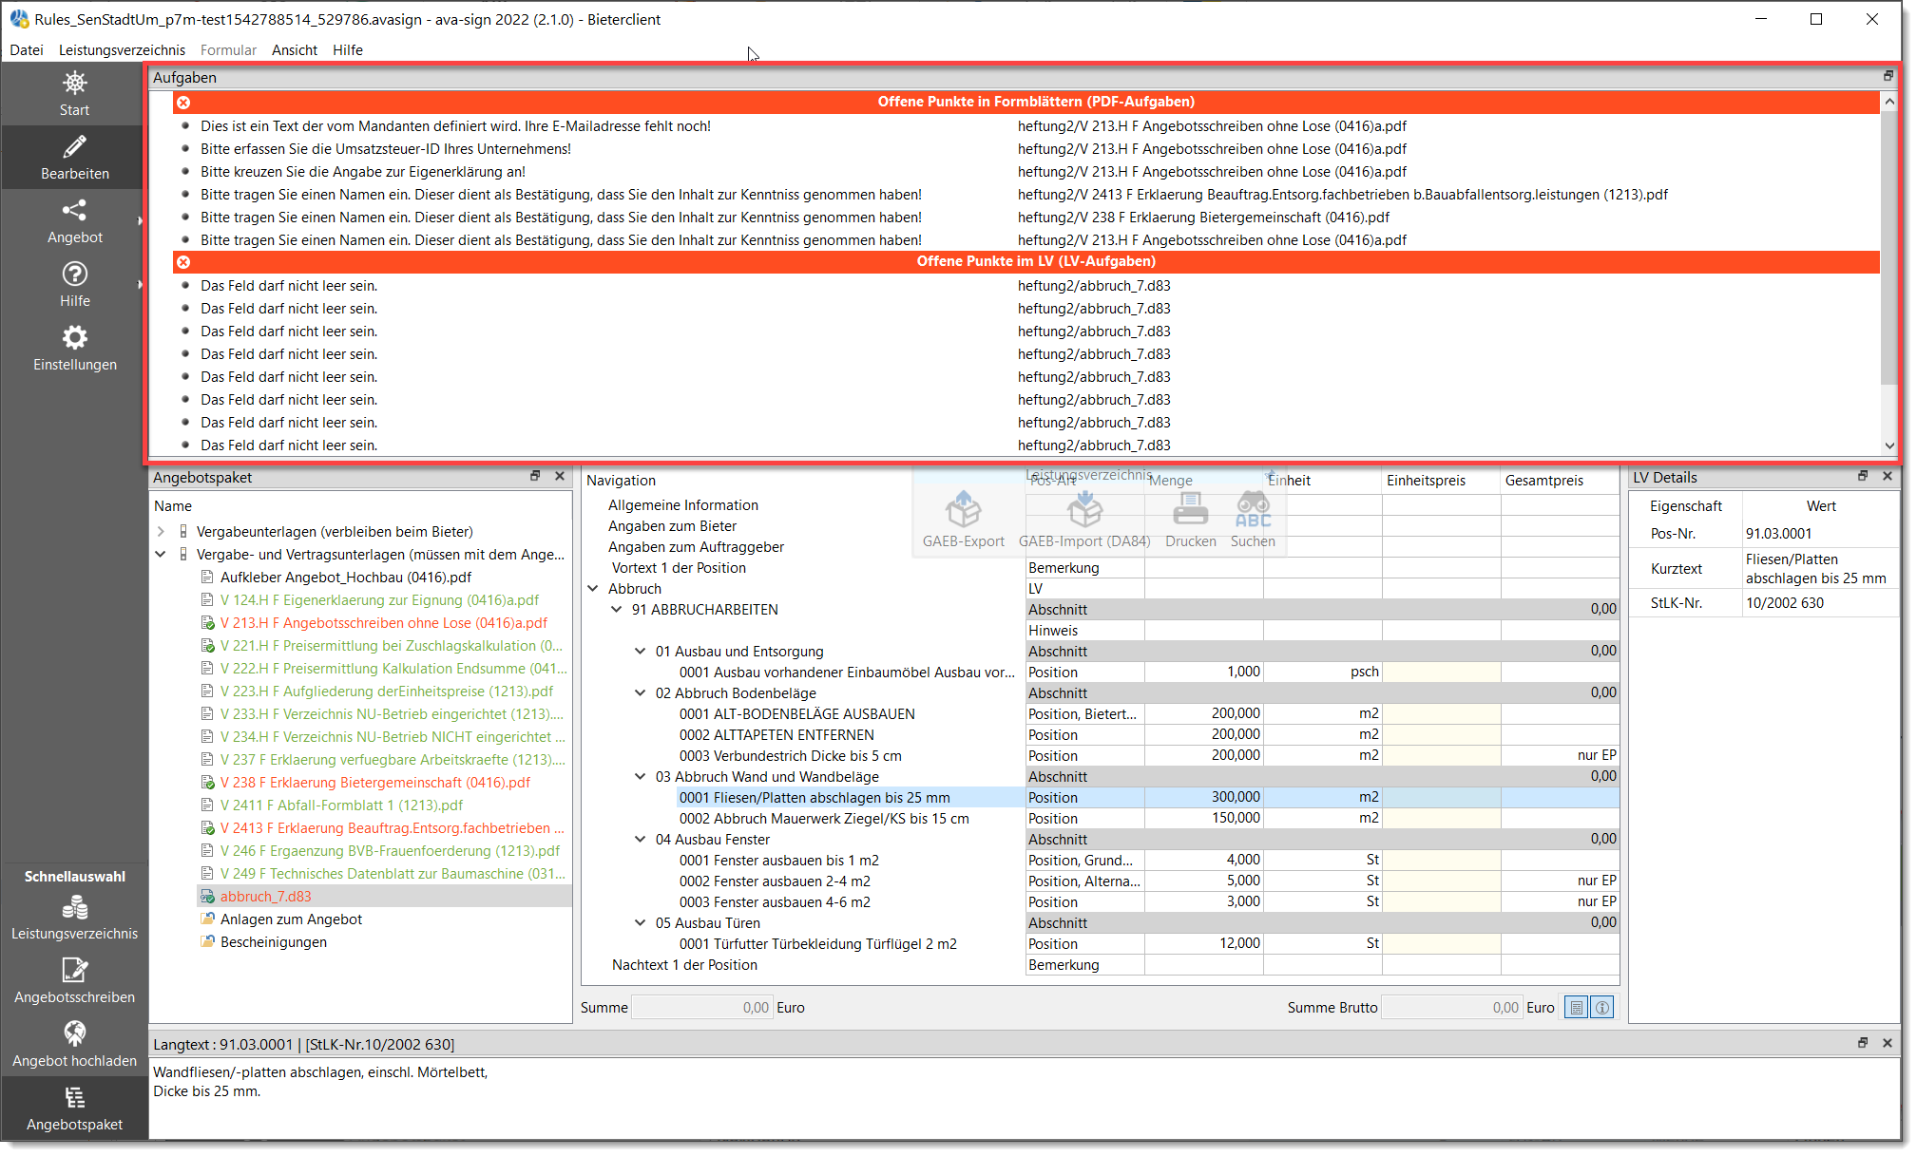The image size is (1917, 1156).
Task: Collapse 91 ABBRUCHARBEITEN node
Action: (617, 610)
